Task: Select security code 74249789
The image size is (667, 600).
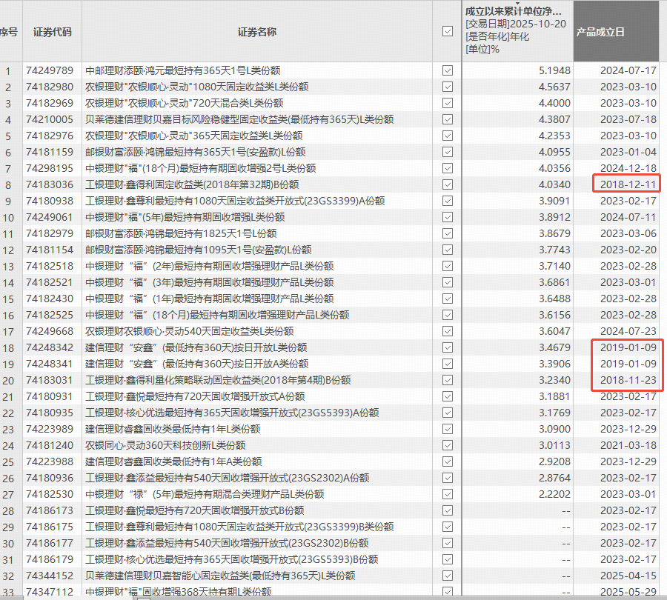Action: (x=50, y=70)
